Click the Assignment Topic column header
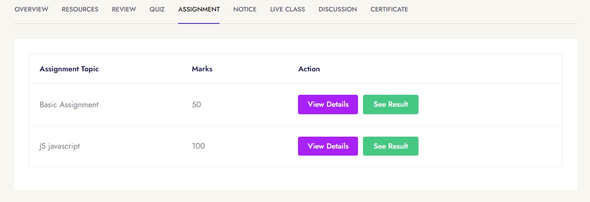Image resolution: width=590 pixels, height=202 pixels. (69, 69)
